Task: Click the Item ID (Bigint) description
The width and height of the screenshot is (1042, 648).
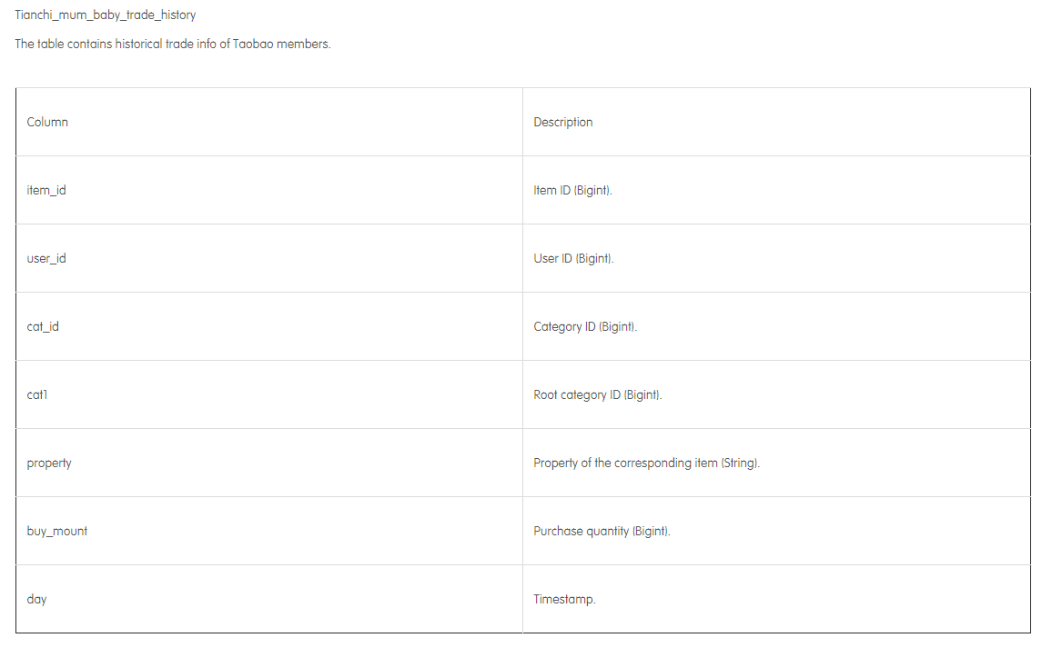Action: point(572,191)
